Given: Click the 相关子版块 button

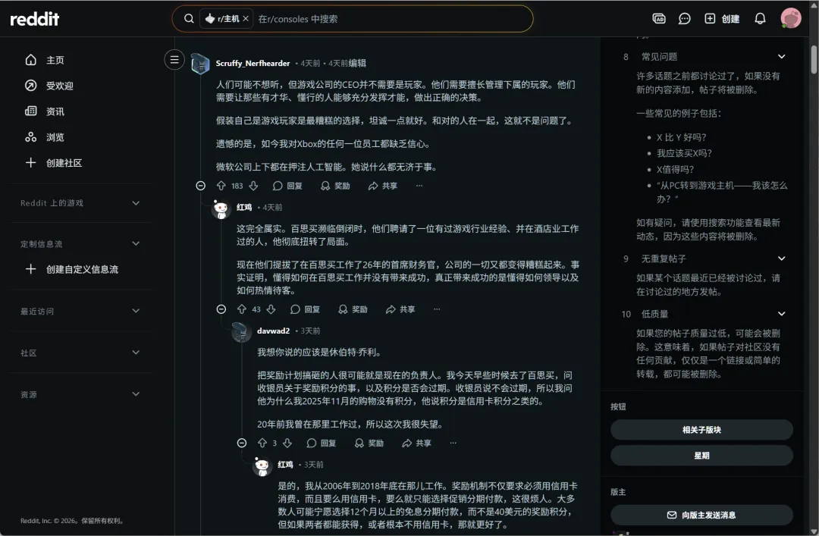Looking at the screenshot, I should click(x=701, y=430).
